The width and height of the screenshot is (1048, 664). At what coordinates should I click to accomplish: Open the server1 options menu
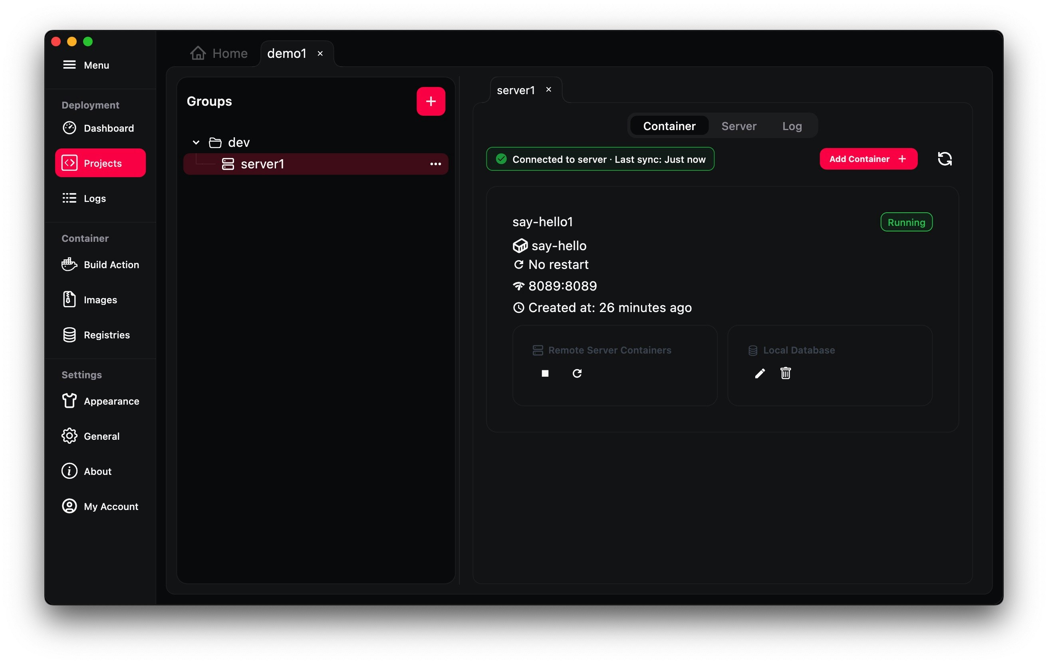click(x=436, y=164)
